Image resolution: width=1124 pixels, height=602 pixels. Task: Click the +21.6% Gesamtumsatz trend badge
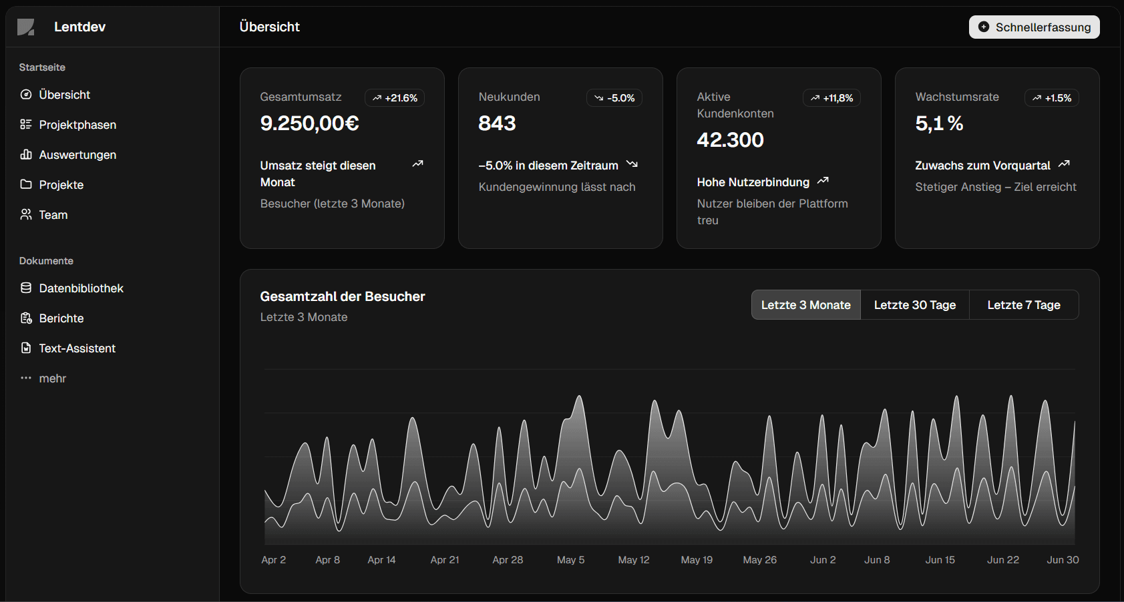[x=395, y=98]
